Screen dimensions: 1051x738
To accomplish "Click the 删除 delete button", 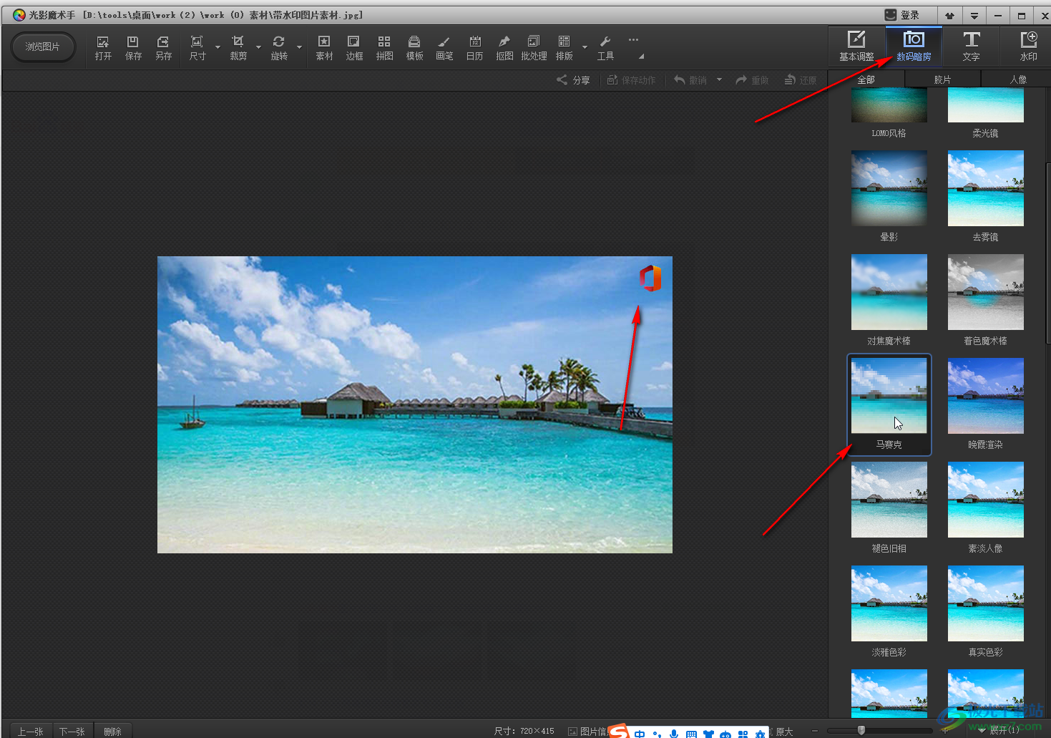I will (x=112, y=731).
